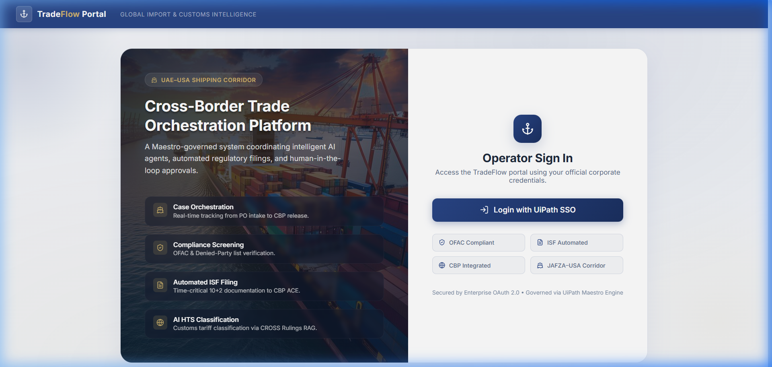
Task: Click the 'A Maestro-governed system' paragraph
Action: [243, 159]
